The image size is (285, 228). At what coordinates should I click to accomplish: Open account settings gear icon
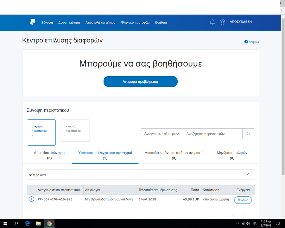coord(222,22)
